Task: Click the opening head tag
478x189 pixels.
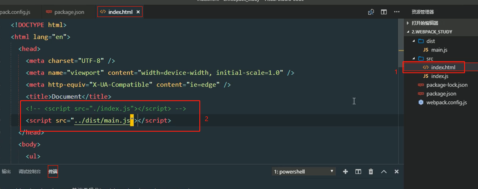Action: [x=29, y=49]
